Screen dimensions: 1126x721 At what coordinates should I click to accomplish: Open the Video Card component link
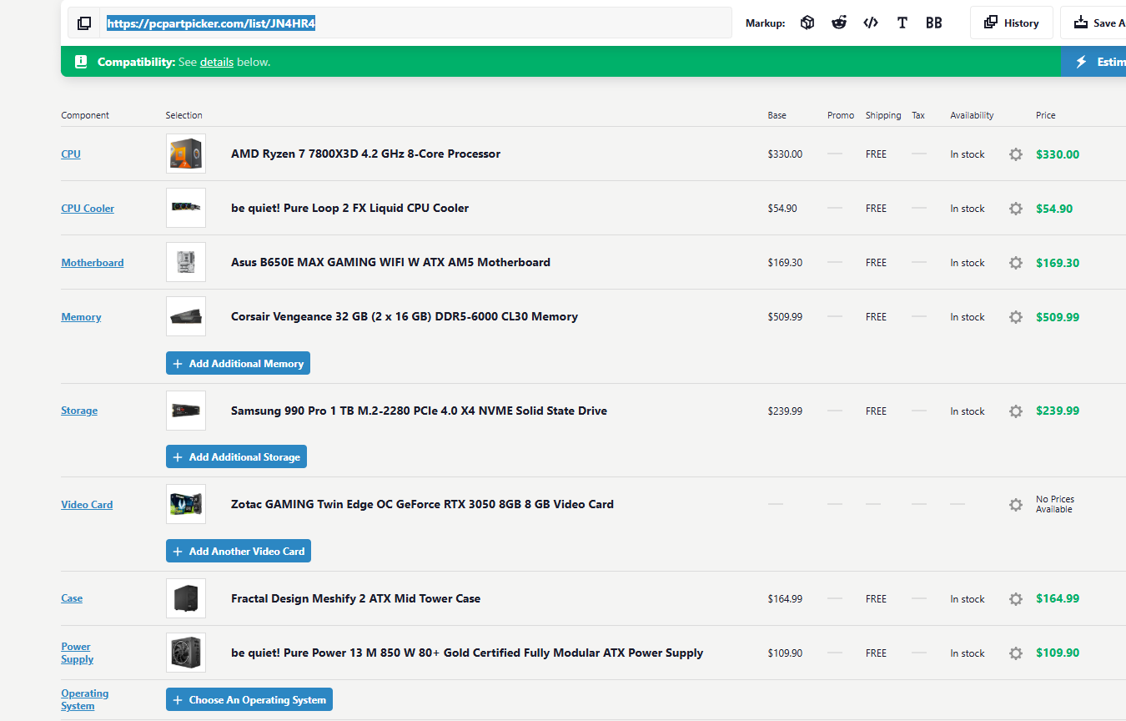pyautogui.click(x=87, y=505)
